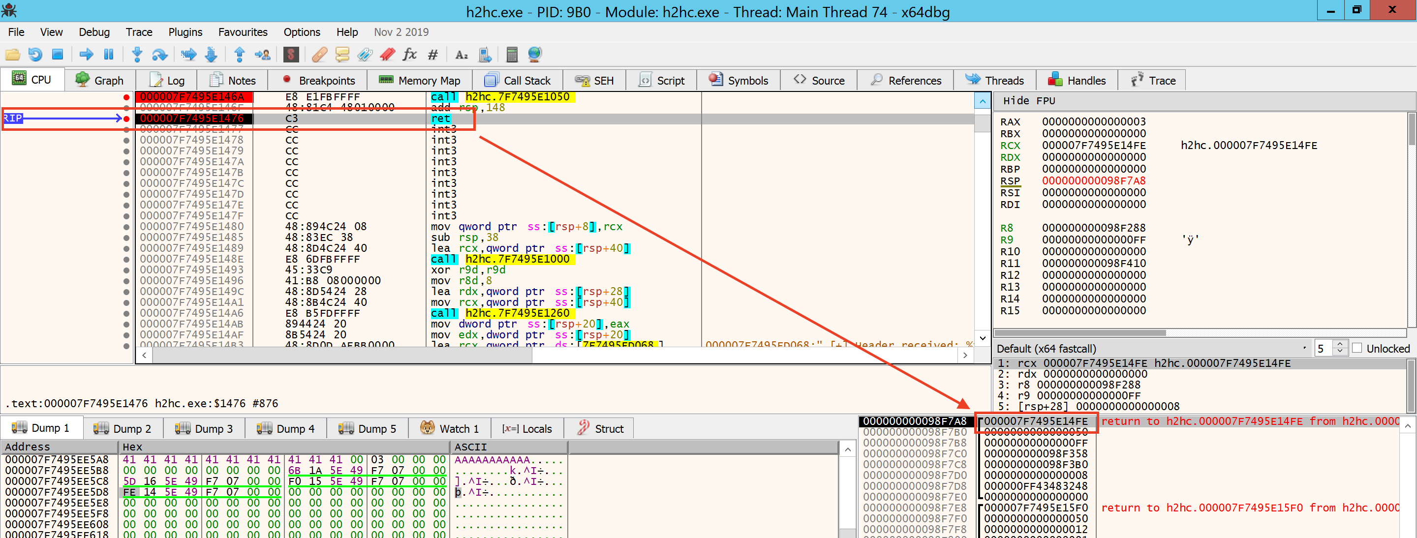Start trace into with dotted arrow icon
1417x538 pixels.
coord(188,54)
